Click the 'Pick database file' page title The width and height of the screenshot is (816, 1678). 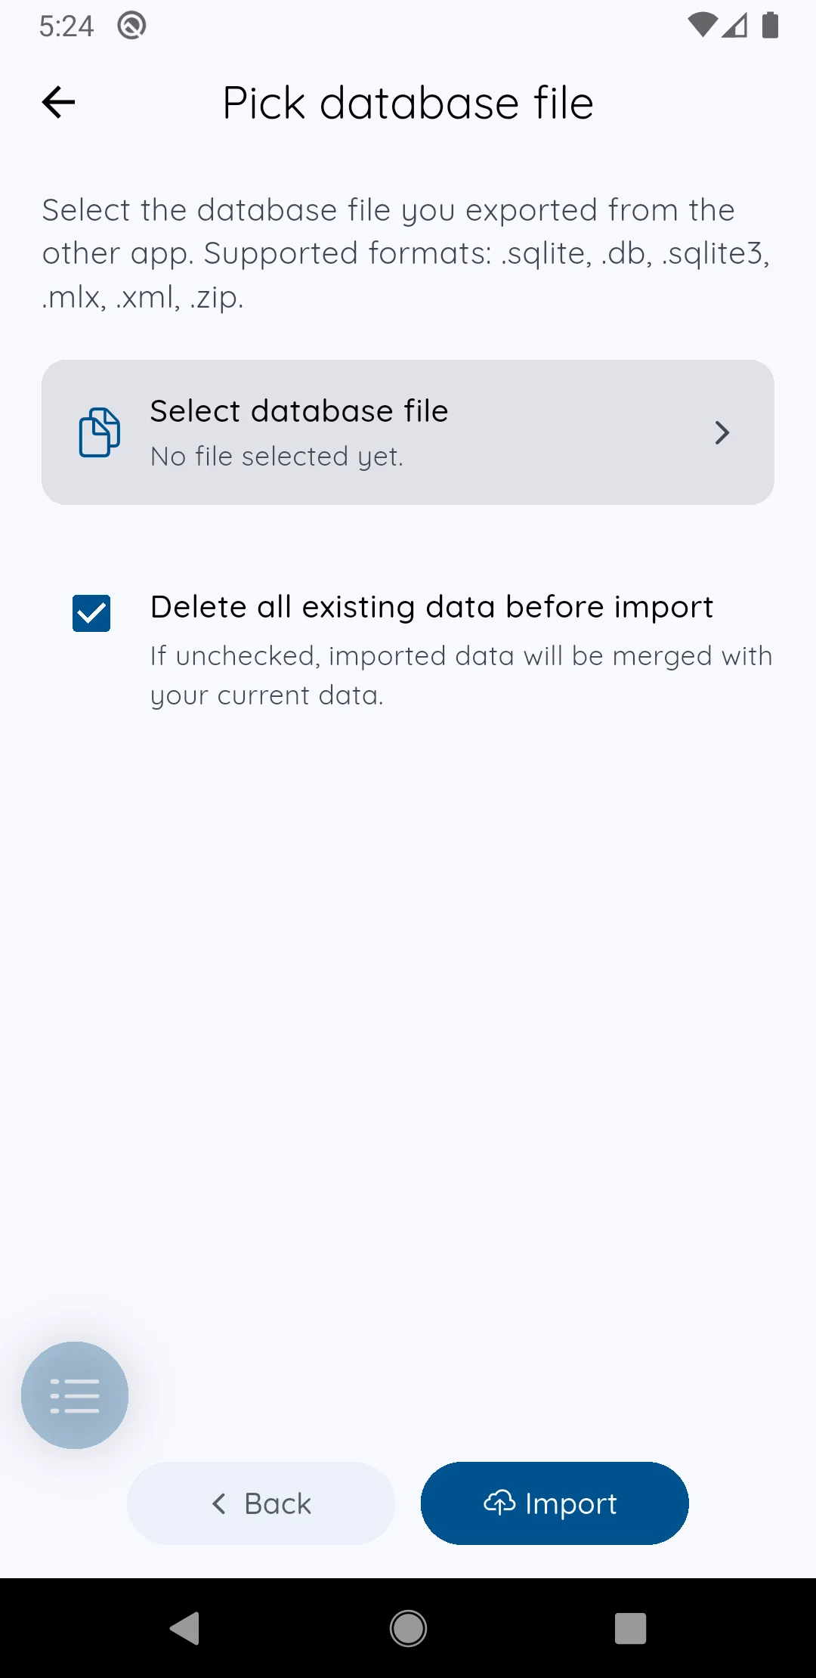408,104
